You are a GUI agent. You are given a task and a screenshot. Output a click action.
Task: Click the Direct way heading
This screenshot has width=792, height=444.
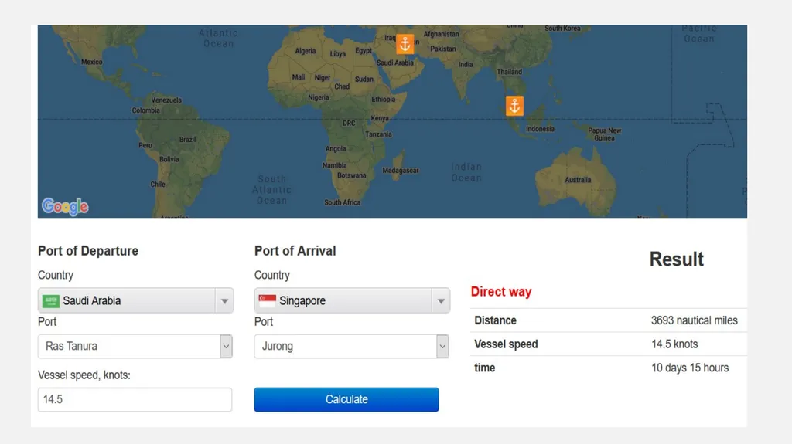pyautogui.click(x=501, y=292)
